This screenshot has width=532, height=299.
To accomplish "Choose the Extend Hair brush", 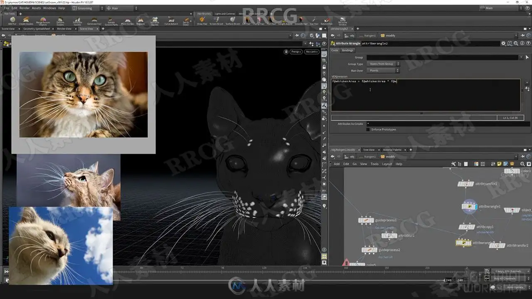I will (326, 21).
